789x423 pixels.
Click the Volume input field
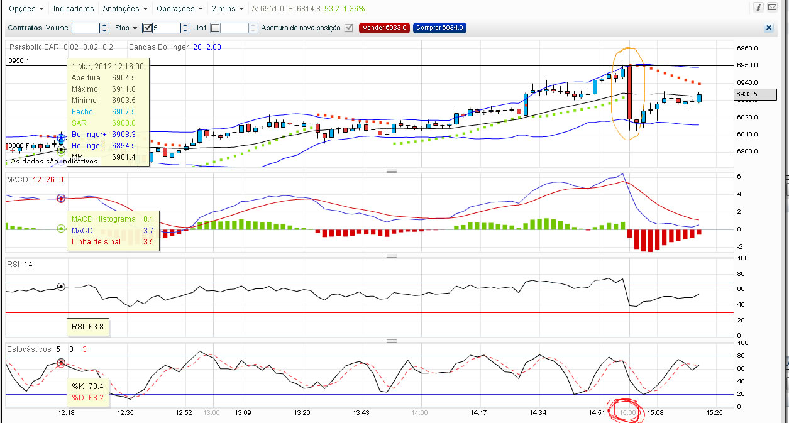[x=86, y=28]
